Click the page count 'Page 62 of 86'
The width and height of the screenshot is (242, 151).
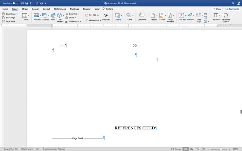point(11,149)
